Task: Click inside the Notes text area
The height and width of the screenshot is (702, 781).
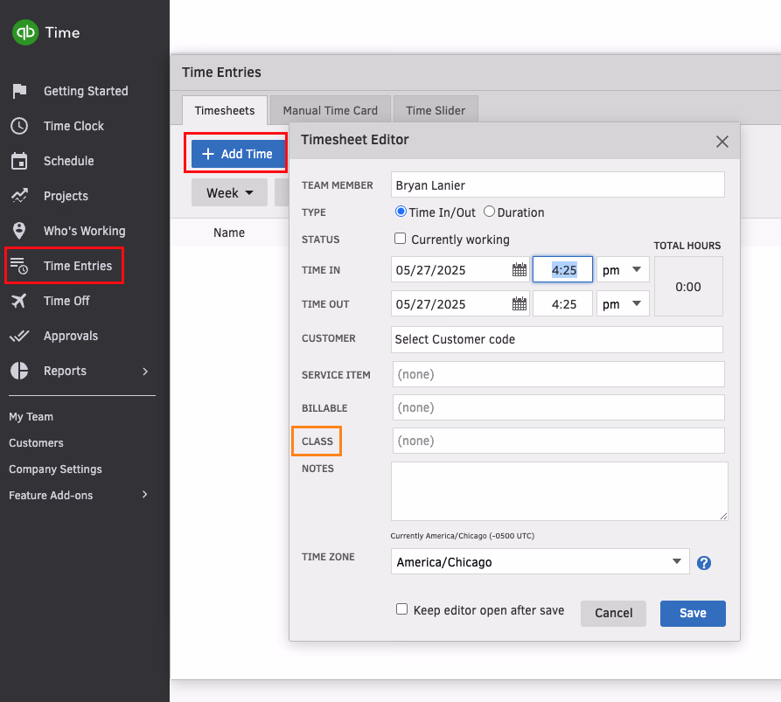Action: [x=560, y=491]
